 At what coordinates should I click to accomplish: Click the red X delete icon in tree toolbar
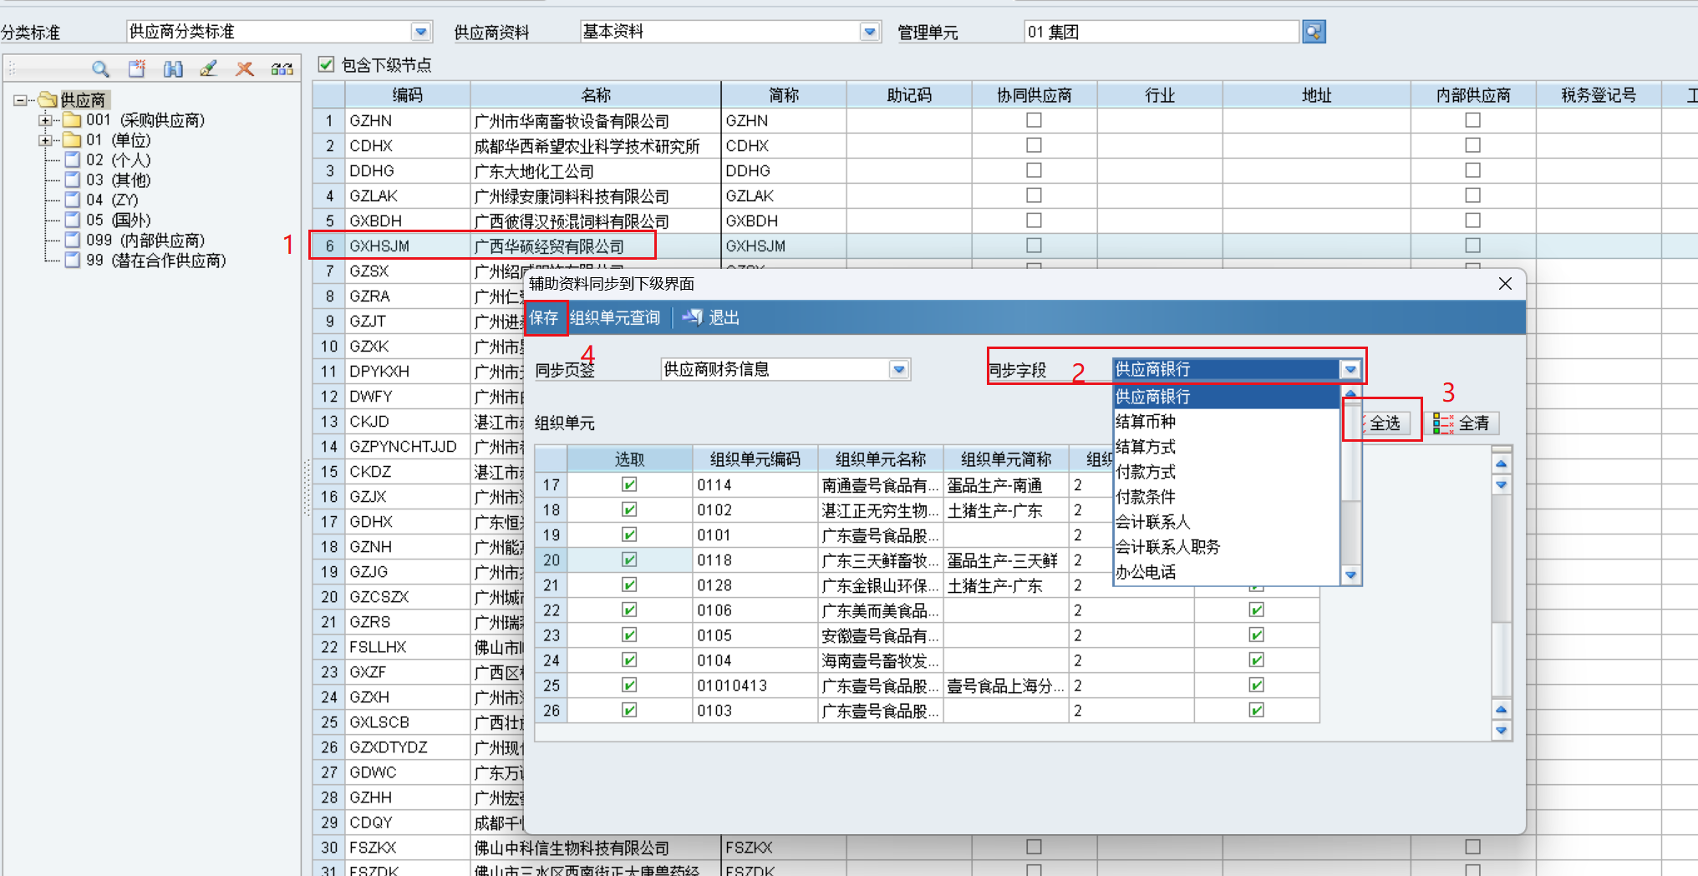tap(245, 69)
